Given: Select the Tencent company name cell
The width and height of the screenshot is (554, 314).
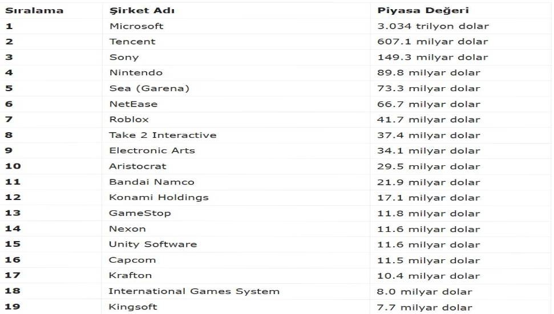Looking at the screenshot, I should [x=132, y=42].
